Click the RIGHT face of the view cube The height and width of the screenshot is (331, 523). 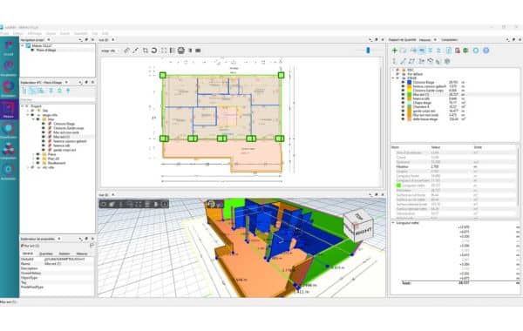[x=363, y=231]
